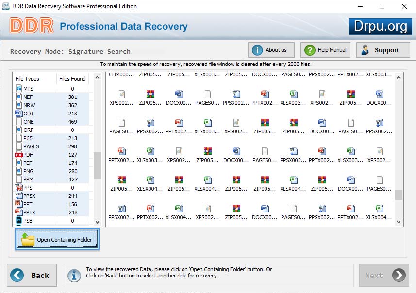
Task: Select the PPSX file type icon
Action: point(19,195)
